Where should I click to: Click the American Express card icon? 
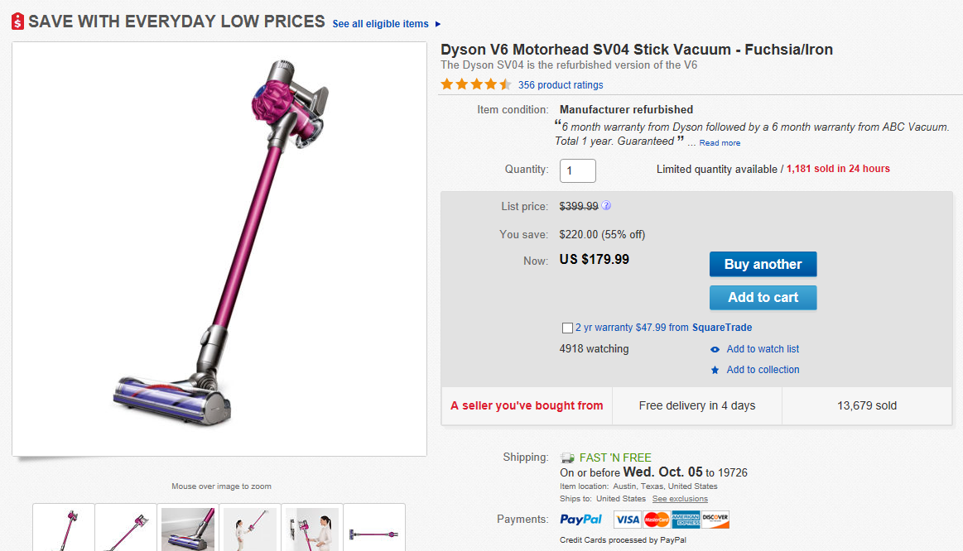tap(686, 520)
